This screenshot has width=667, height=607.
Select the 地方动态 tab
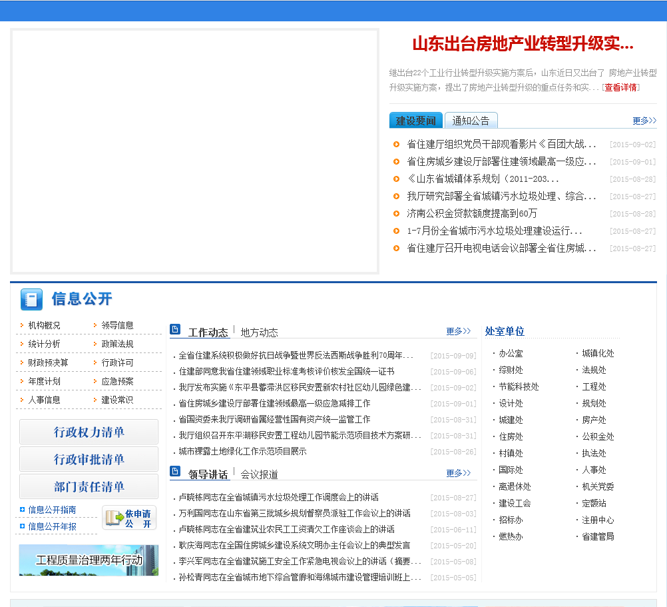(260, 332)
